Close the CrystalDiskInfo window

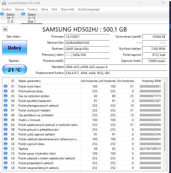(163, 3)
